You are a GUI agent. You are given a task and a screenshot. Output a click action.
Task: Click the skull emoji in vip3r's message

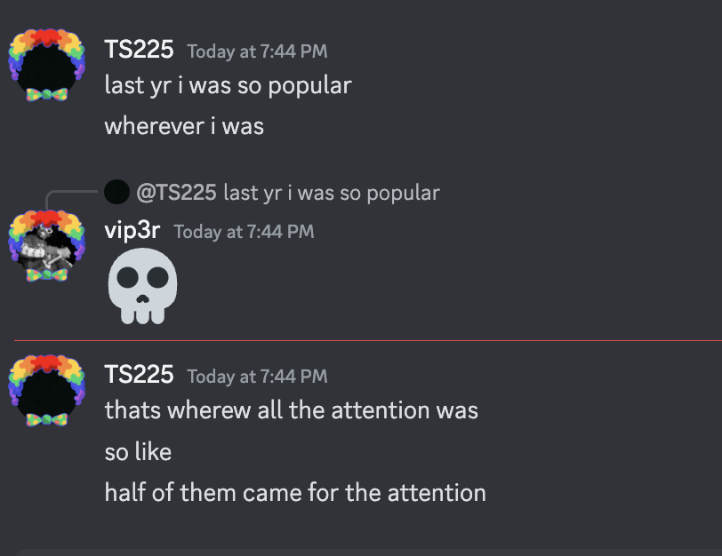tap(143, 286)
